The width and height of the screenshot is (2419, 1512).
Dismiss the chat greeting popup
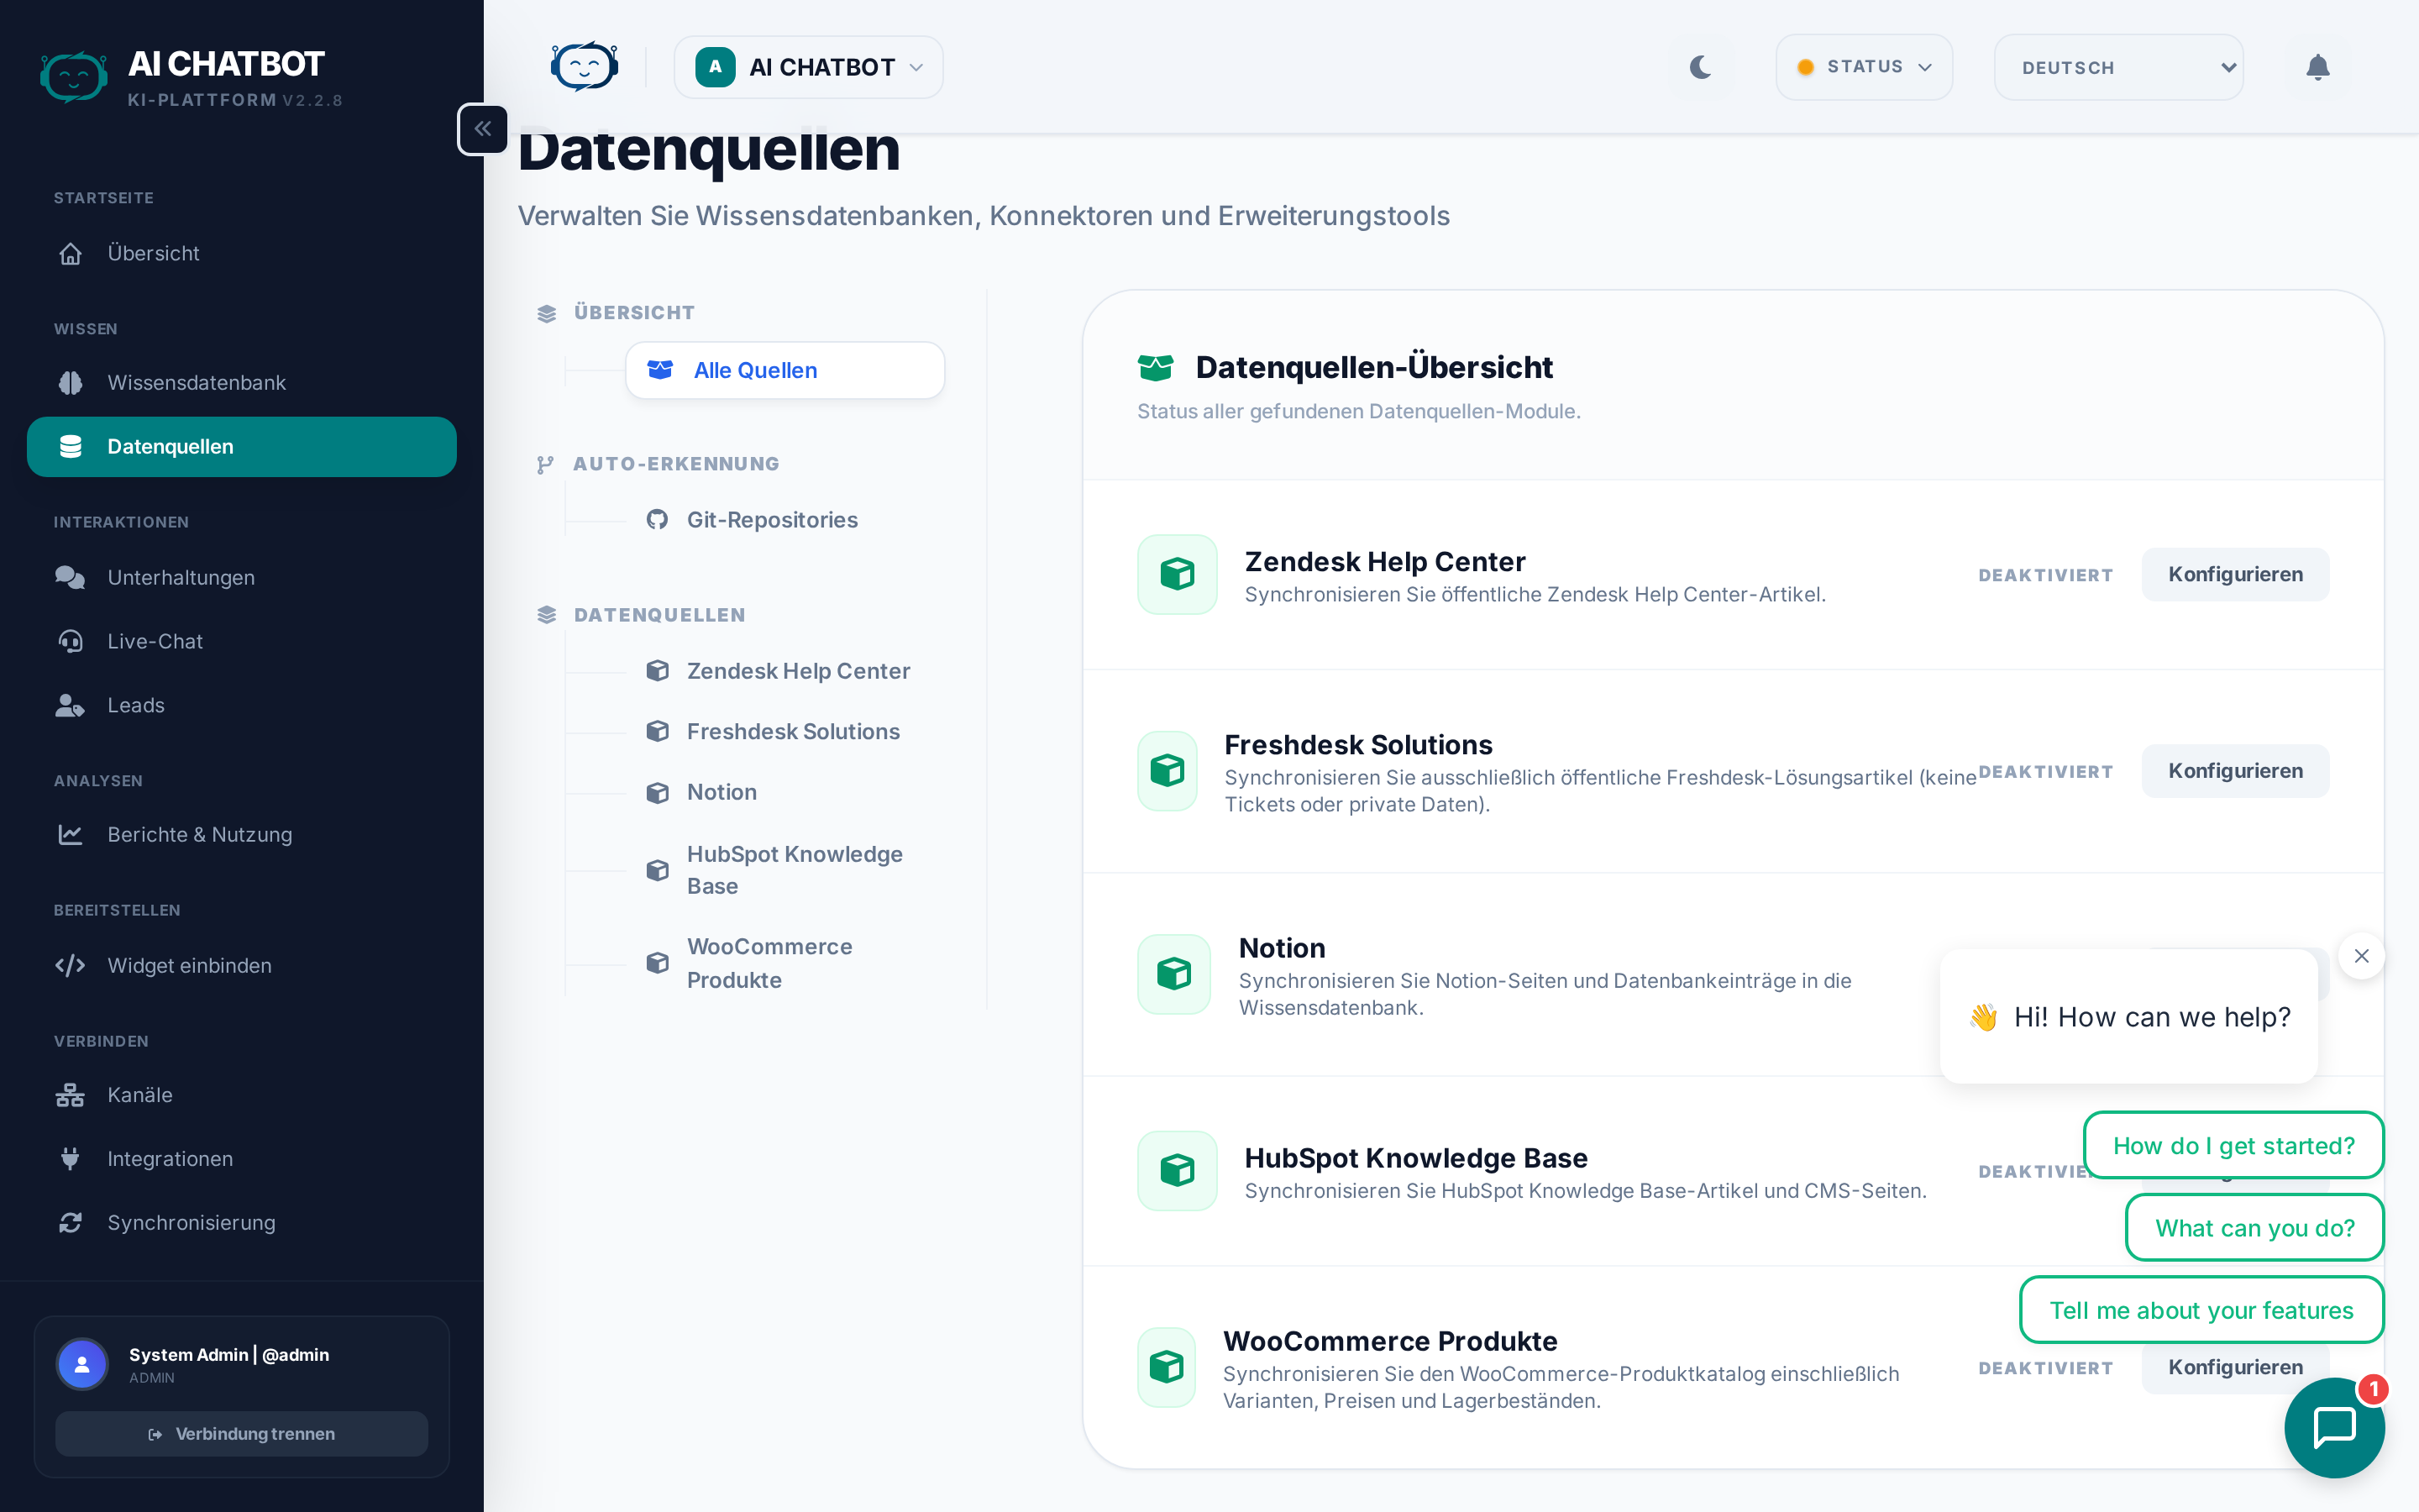tap(2361, 956)
